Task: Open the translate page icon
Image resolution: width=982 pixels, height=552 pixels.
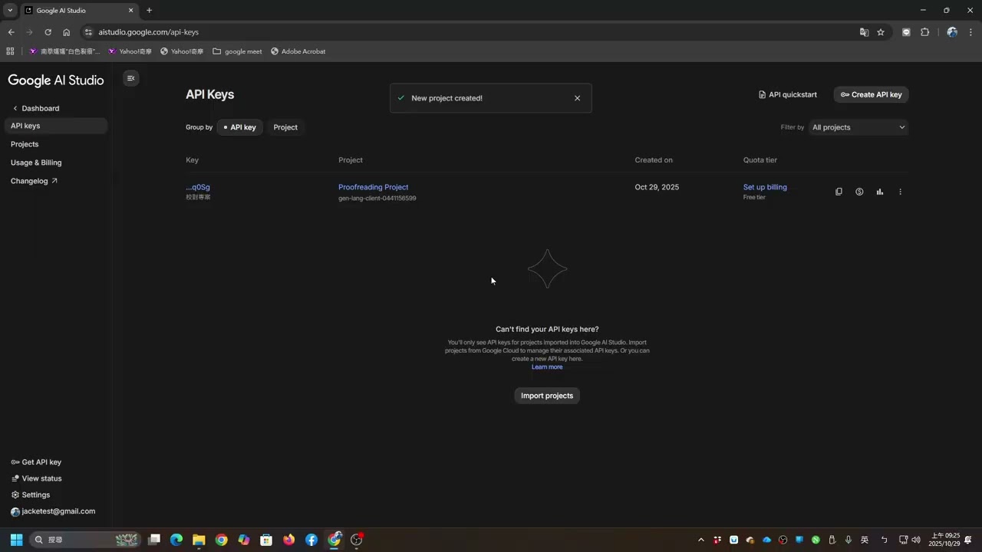Action: coord(864,32)
